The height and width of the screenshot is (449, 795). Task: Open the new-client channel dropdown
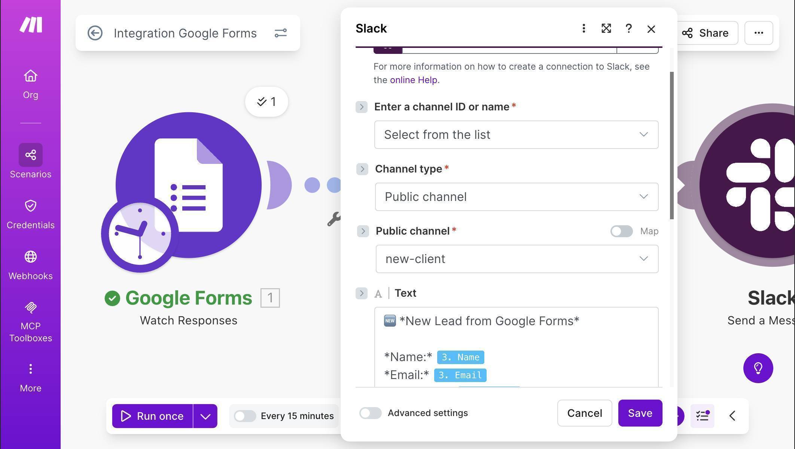516,259
